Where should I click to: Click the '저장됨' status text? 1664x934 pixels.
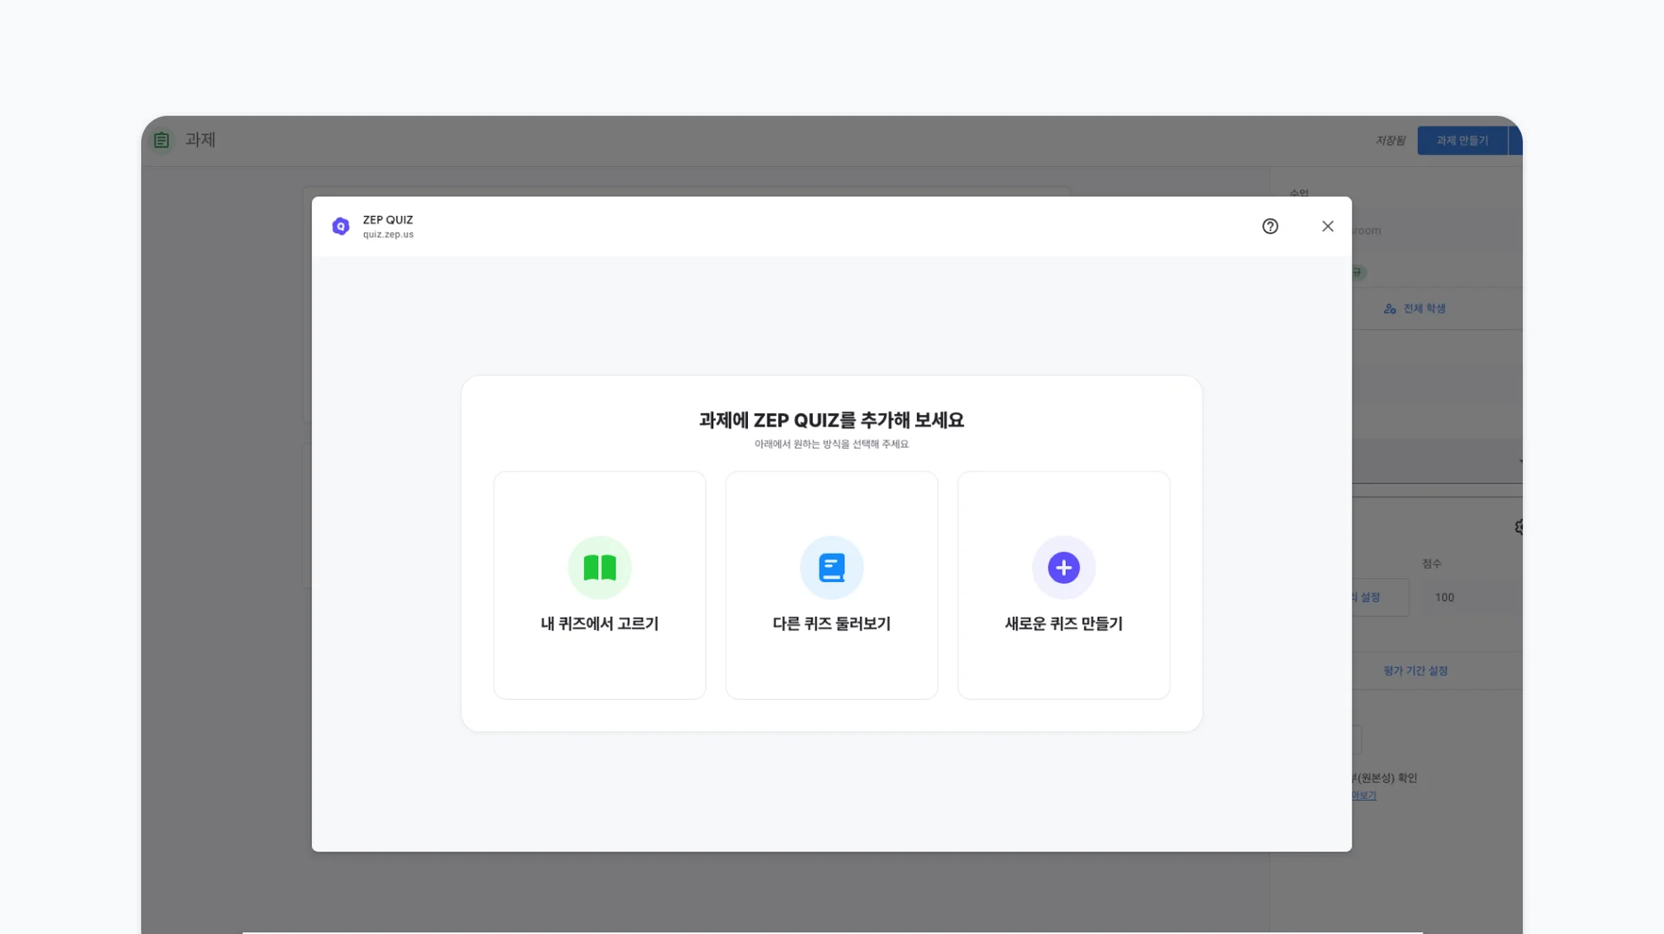[x=1390, y=140]
